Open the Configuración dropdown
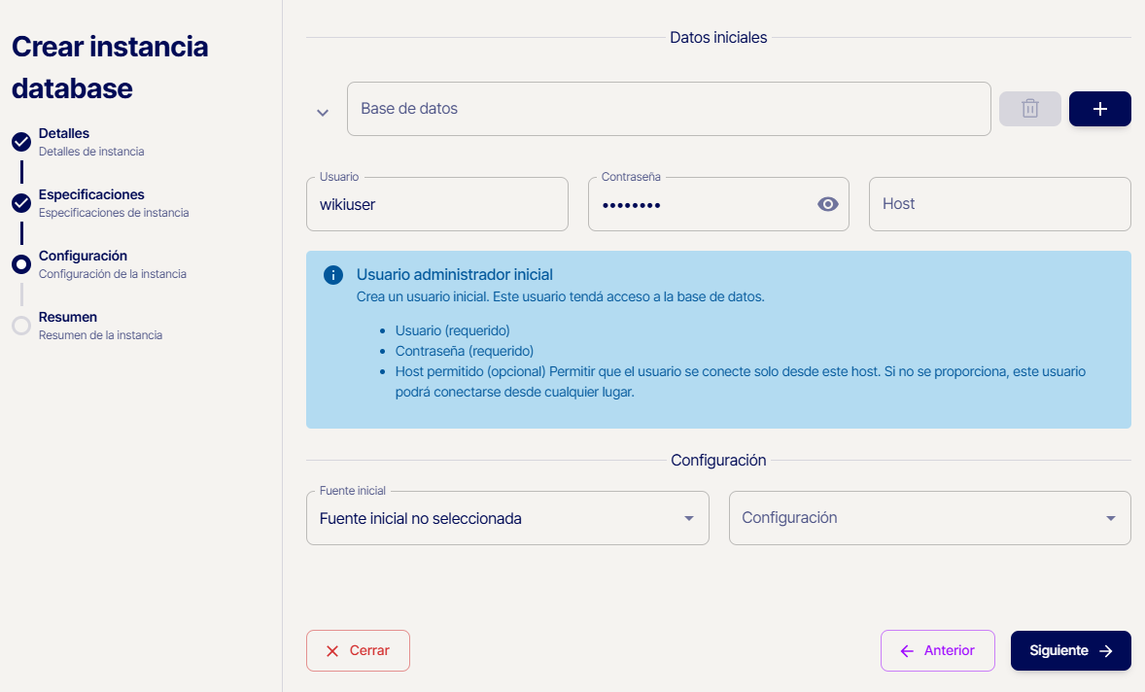 pos(928,518)
